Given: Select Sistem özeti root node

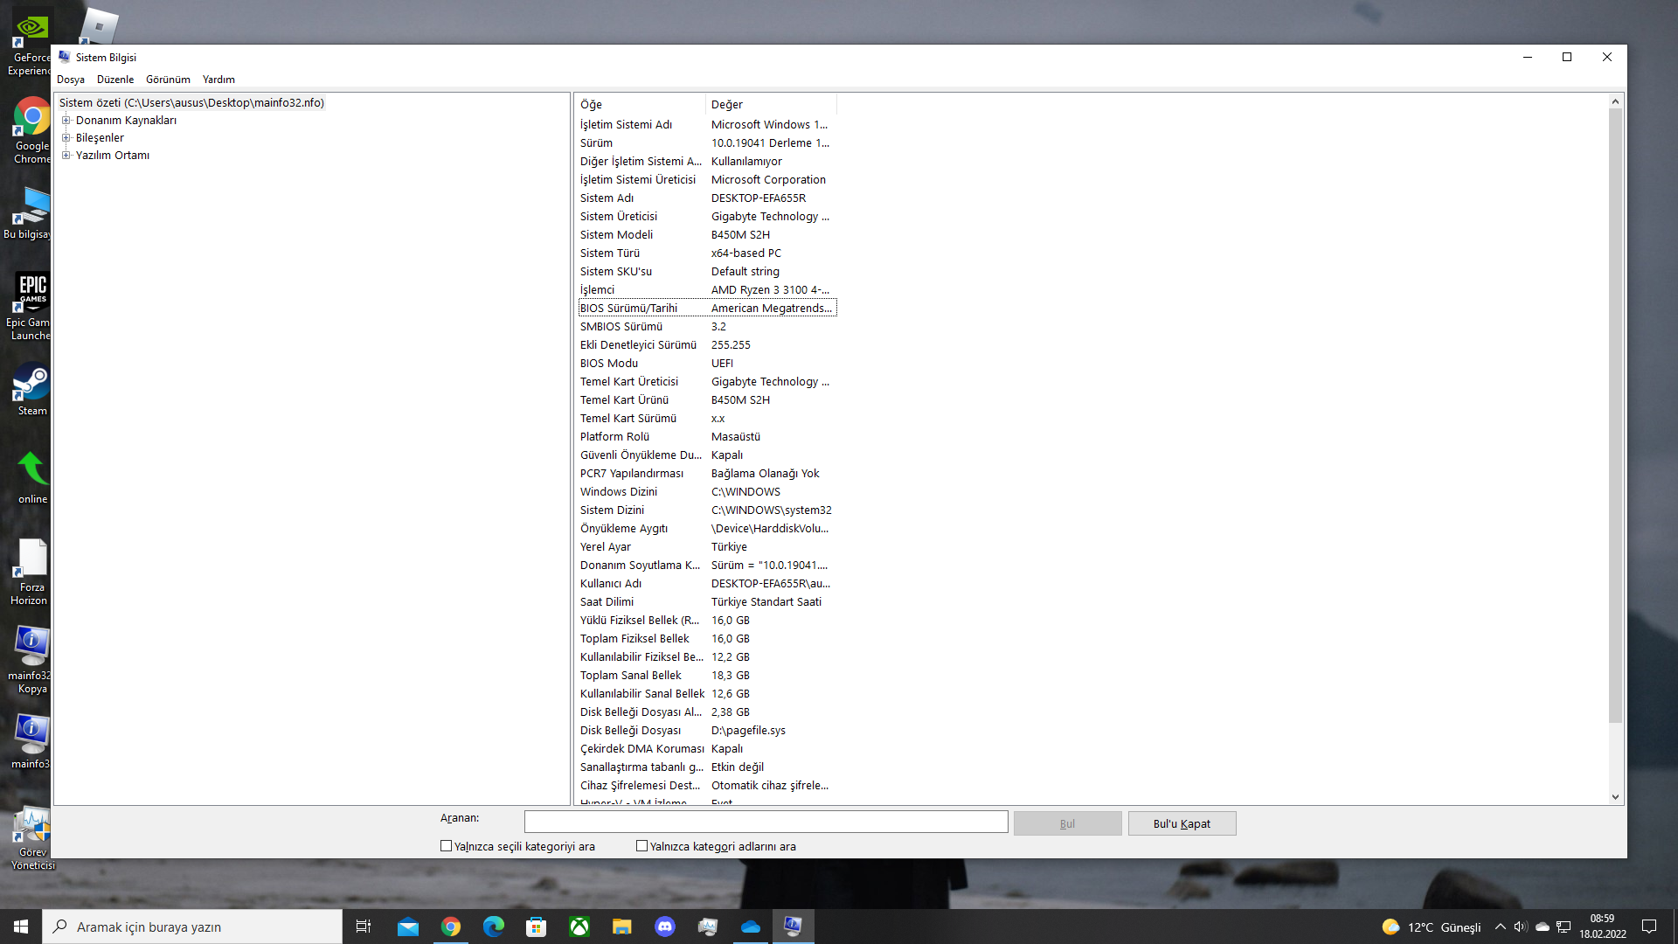Looking at the screenshot, I should 191,102.
